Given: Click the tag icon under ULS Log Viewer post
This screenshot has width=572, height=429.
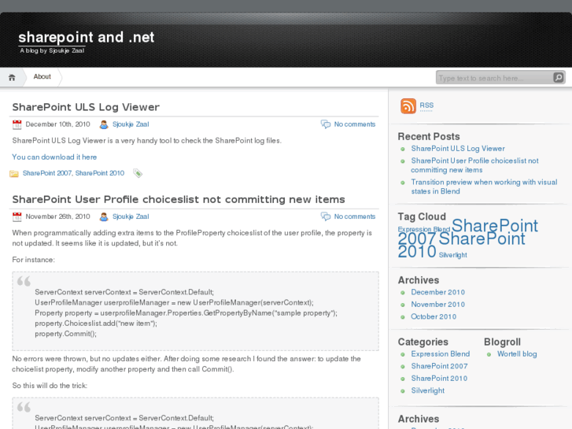Looking at the screenshot, I should (x=138, y=173).
